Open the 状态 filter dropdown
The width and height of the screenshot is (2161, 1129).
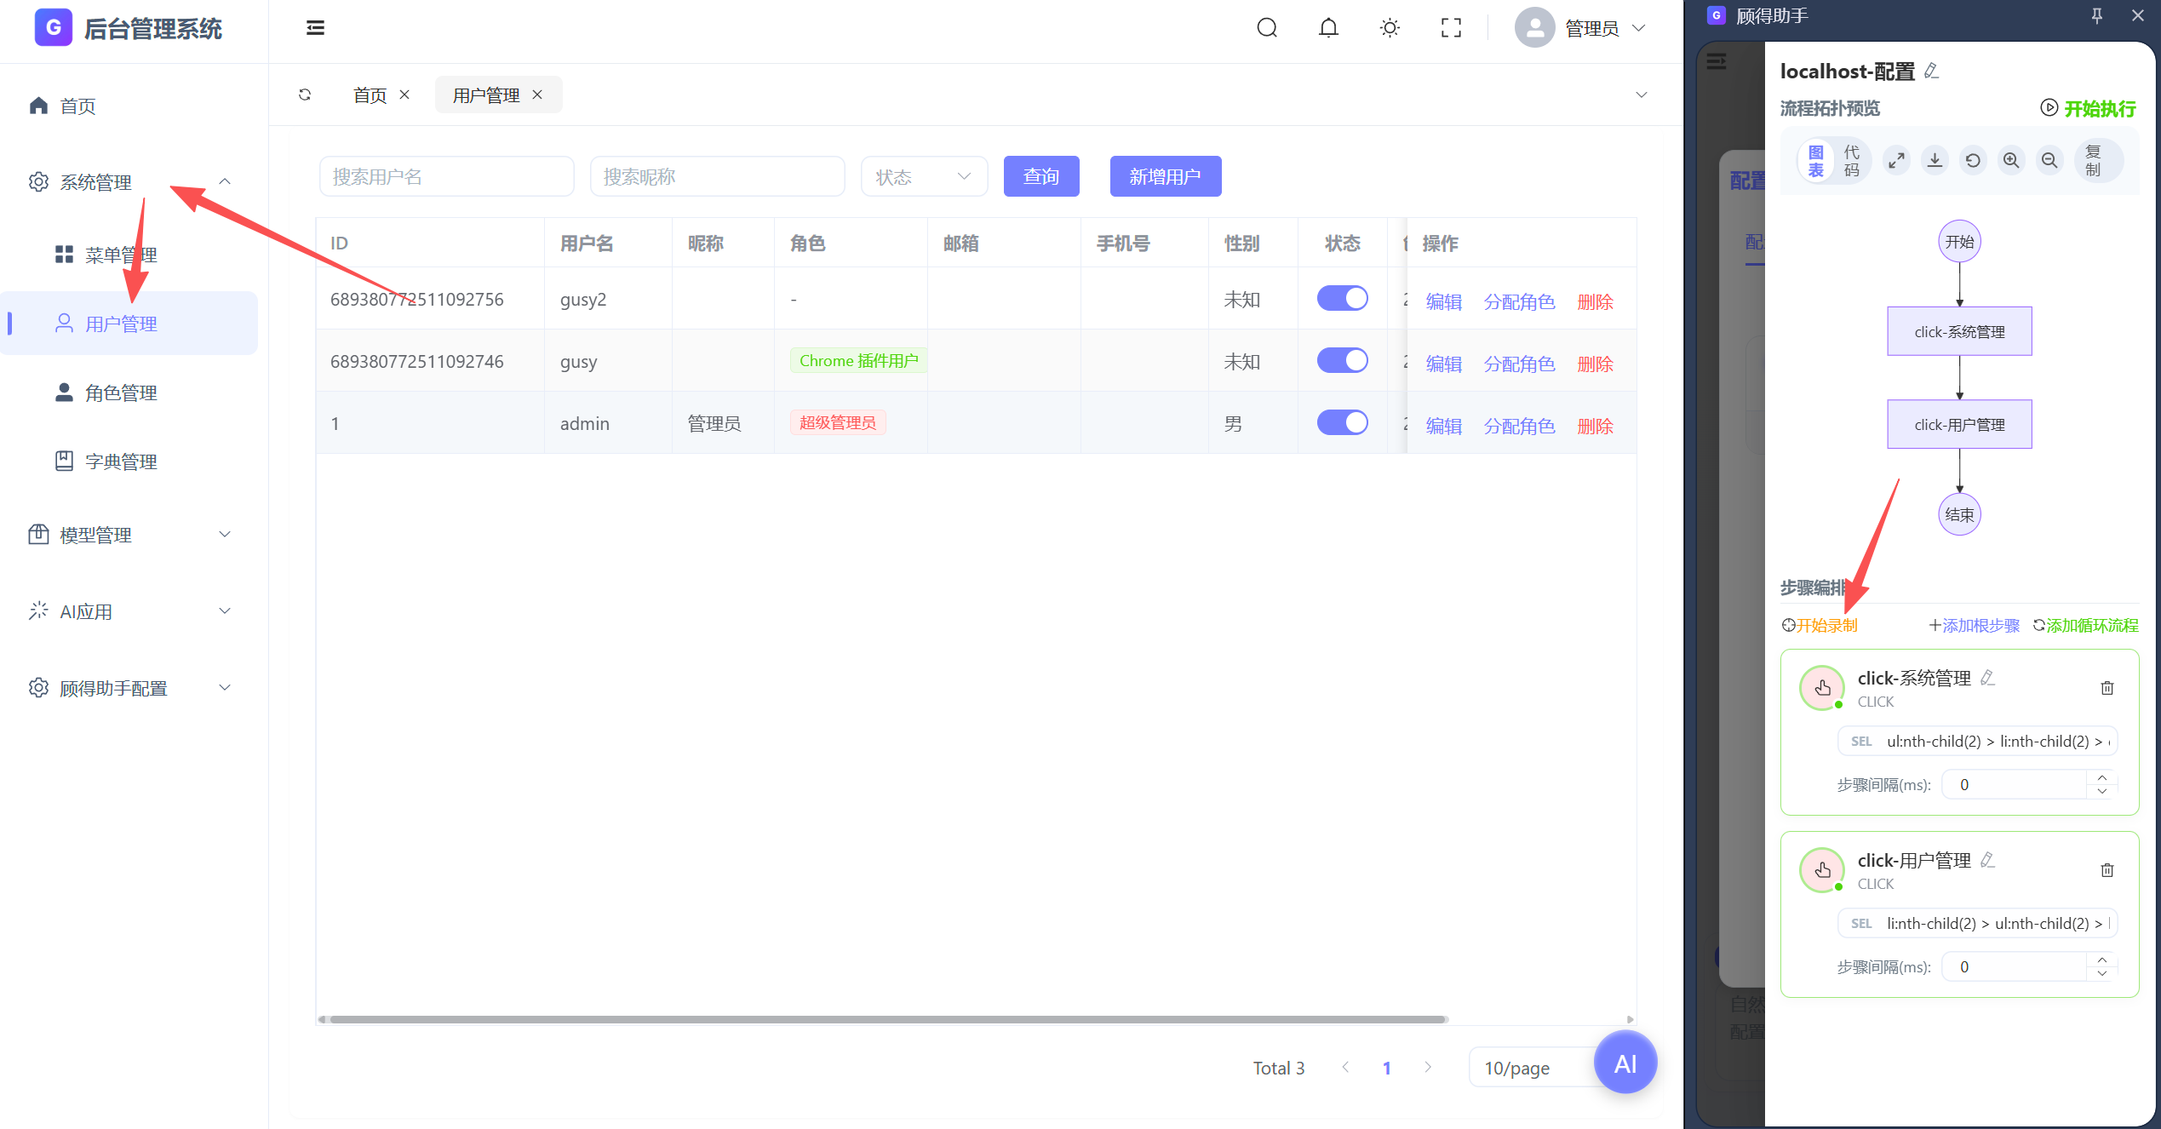(924, 176)
